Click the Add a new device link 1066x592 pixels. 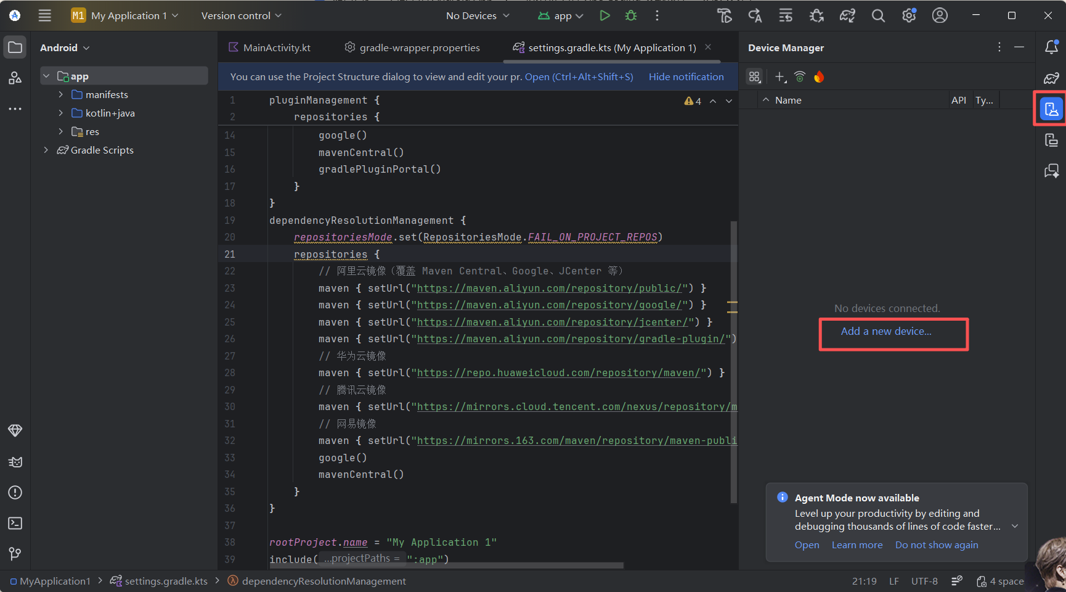pos(886,332)
